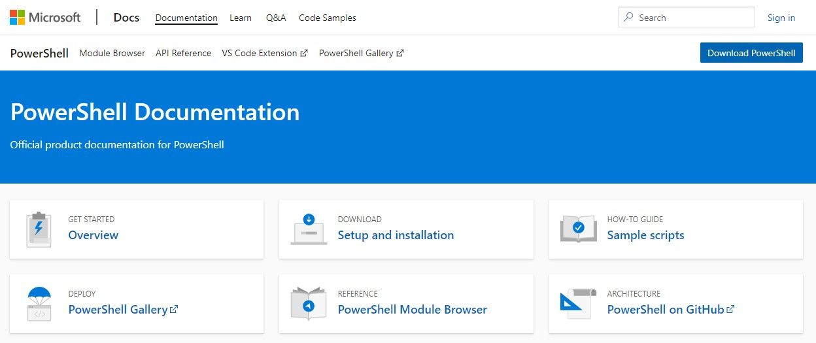Click the GET STARTED label
Image resolution: width=816 pixels, height=343 pixels.
pos(92,220)
